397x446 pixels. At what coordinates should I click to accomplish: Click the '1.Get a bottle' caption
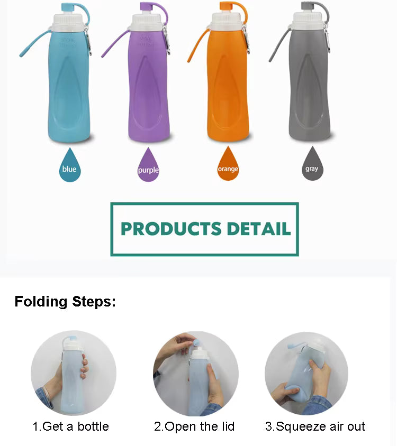pos(71,426)
